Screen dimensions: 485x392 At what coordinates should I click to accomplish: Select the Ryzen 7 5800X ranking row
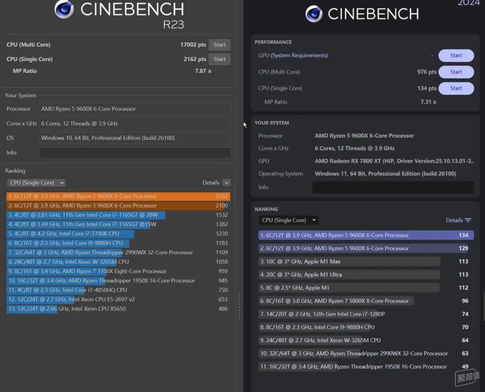[366, 301]
